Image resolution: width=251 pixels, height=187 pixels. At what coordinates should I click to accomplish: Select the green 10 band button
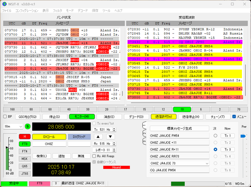pyautogui.click(x=182, y=110)
